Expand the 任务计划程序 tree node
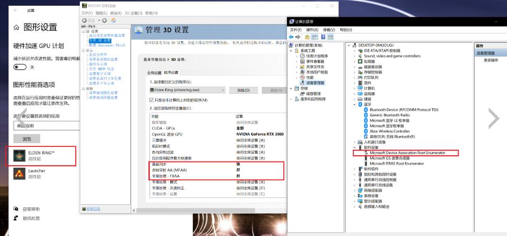The width and height of the screenshot is (507, 236). click(297, 56)
